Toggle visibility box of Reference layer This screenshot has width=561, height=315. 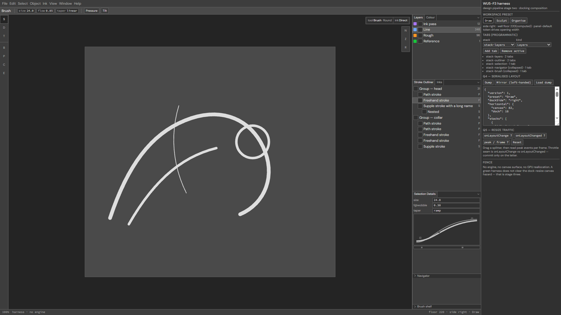(420, 41)
